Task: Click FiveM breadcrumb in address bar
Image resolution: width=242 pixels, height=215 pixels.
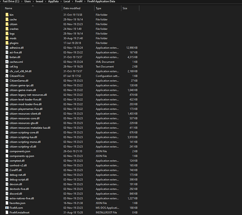Action: 79,1
